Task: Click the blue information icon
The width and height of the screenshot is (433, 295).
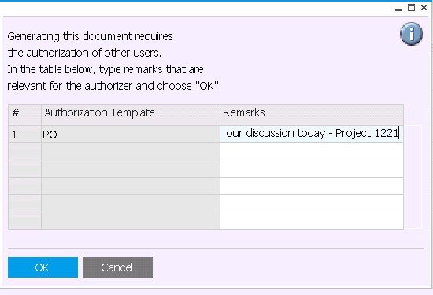Action: point(411,34)
